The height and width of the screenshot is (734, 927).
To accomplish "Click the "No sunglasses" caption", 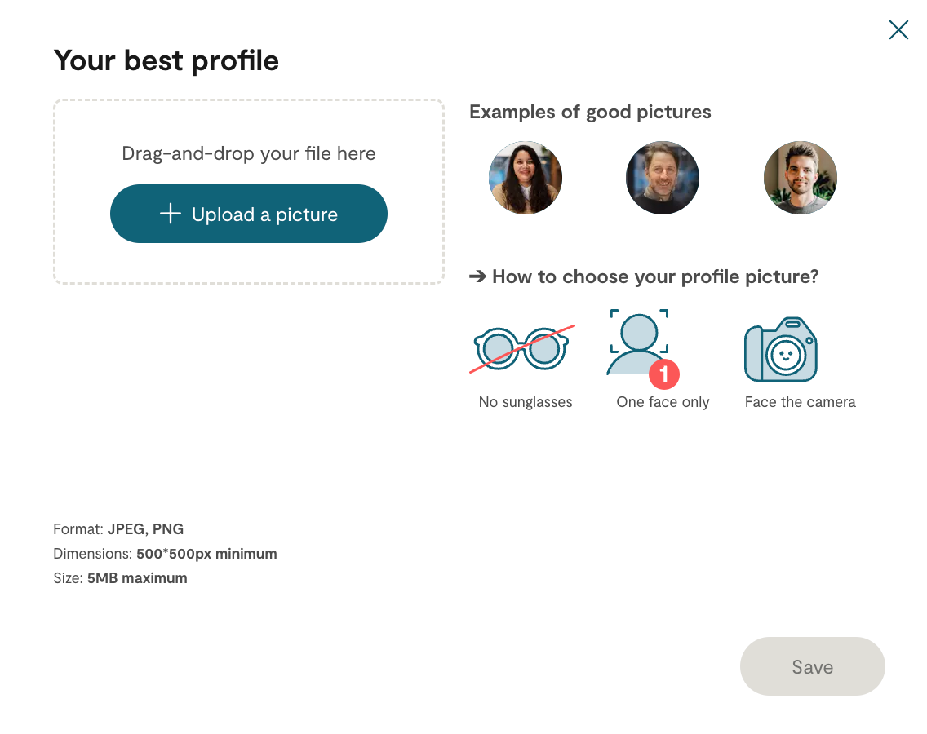I will point(526,402).
